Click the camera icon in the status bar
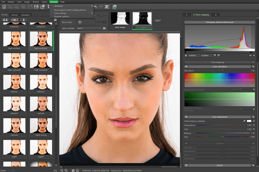 [73, 170]
